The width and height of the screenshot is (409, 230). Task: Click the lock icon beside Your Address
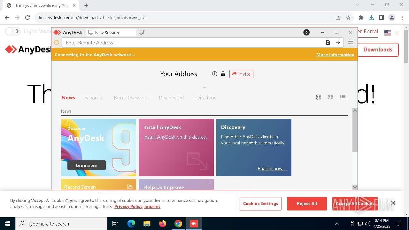223,74
